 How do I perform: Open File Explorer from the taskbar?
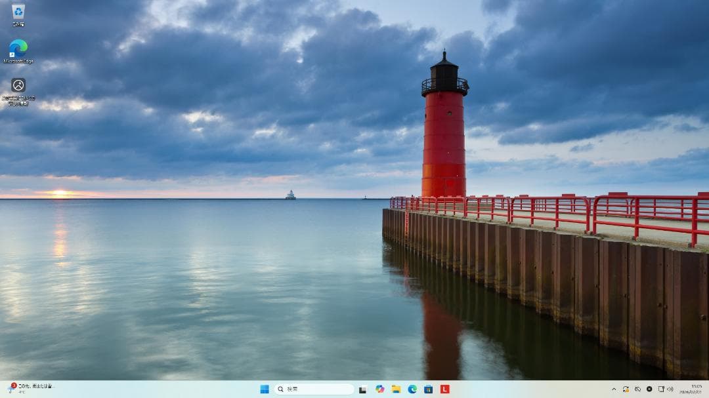397,389
